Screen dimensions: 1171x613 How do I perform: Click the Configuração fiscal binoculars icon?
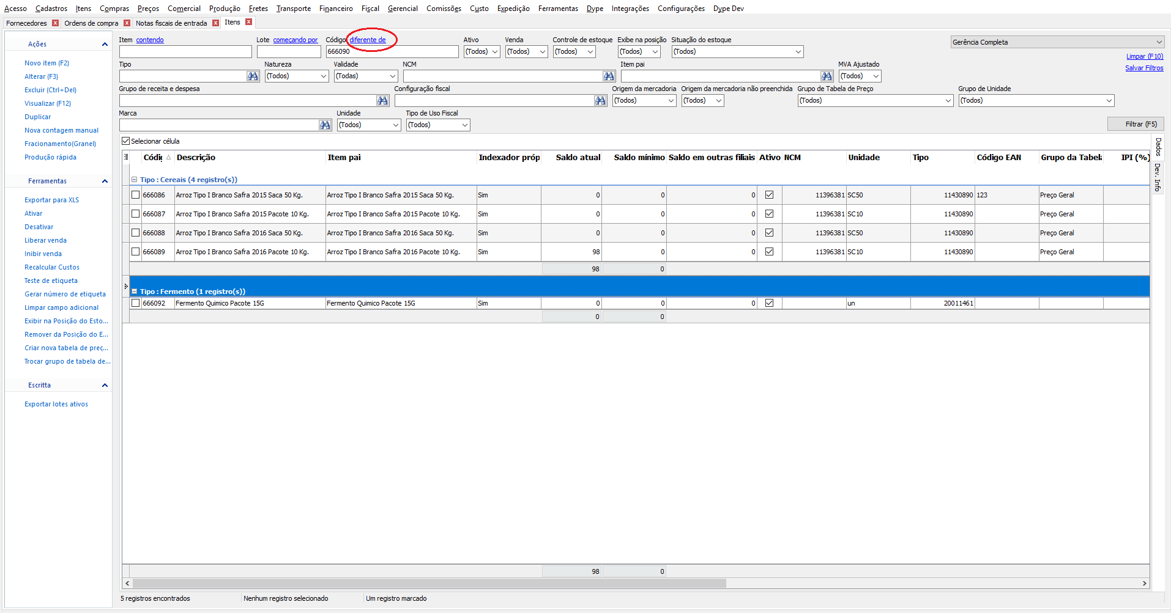601,100
